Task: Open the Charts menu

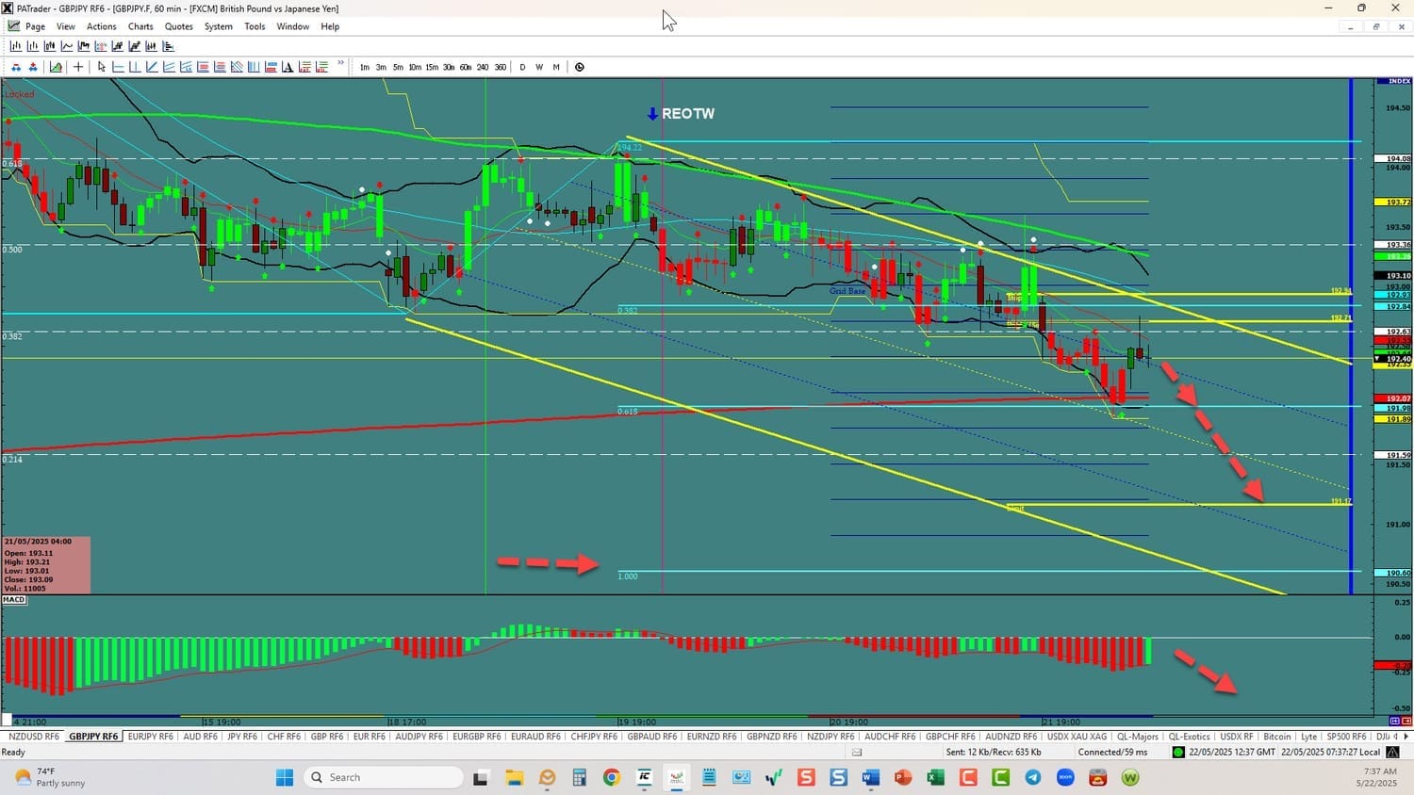Action: [140, 26]
